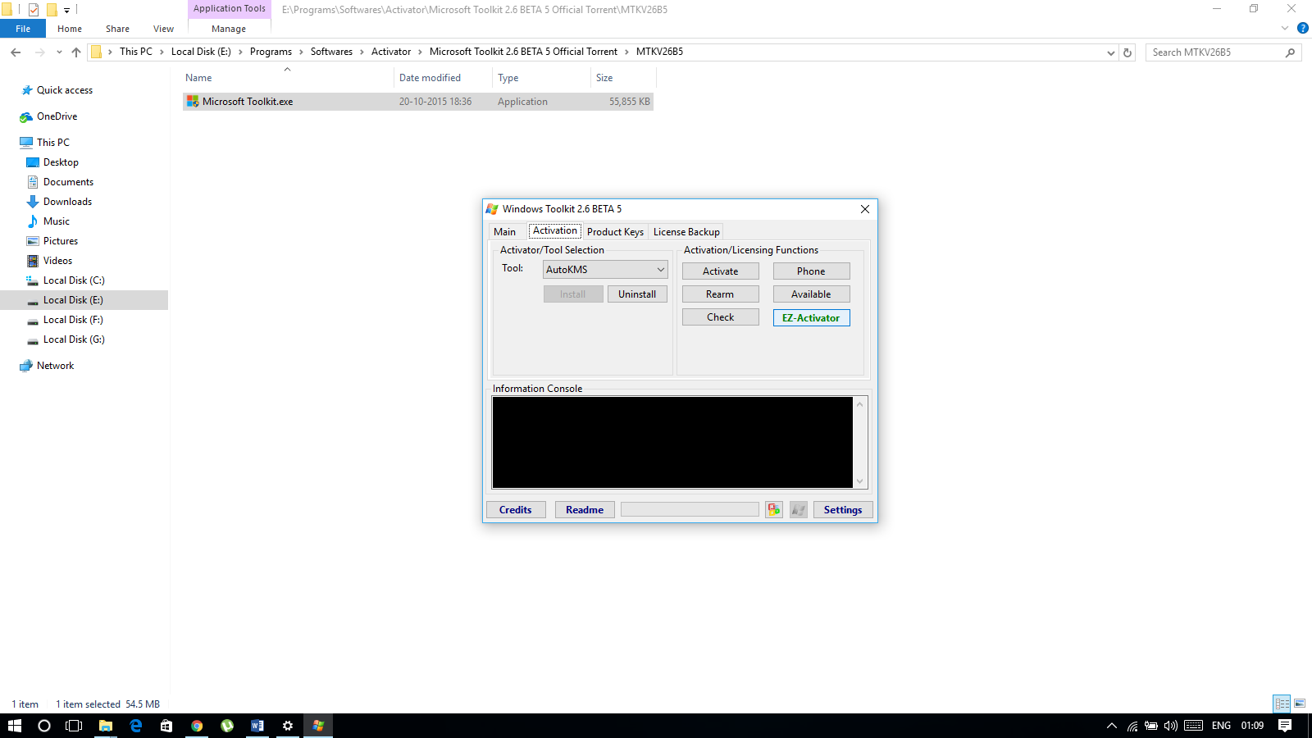Open Microsoft Word from taskbar

click(x=257, y=726)
